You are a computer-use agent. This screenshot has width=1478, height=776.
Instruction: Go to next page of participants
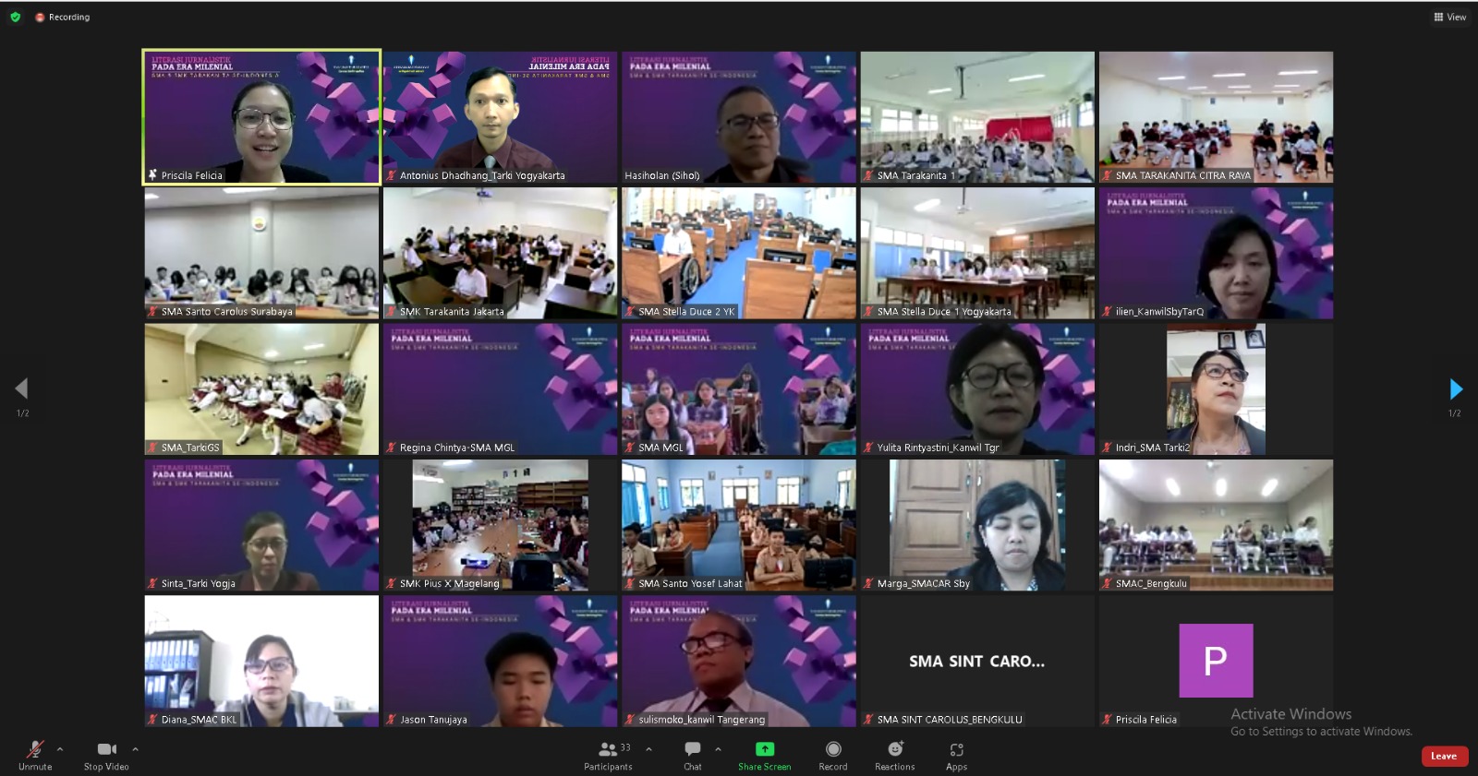click(x=1456, y=388)
